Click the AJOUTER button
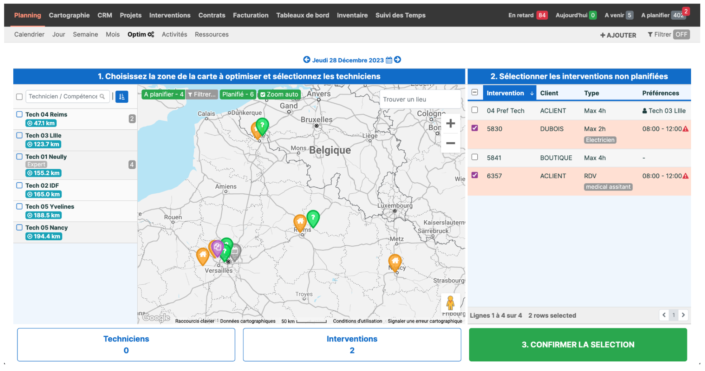This screenshot has width=705, height=371. click(618, 35)
